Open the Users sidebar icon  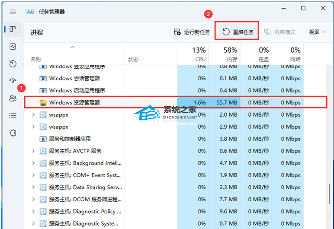pyautogui.click(x=13, y=98)
